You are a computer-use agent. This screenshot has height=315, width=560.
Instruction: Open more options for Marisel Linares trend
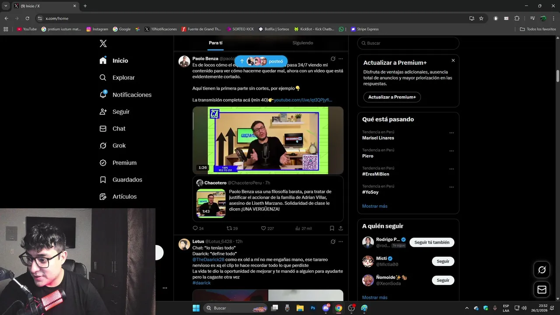click(x=451, y=133)
